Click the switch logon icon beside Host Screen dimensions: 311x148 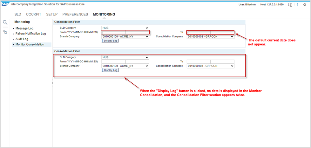pyautogui.click(x=290, y=4)
